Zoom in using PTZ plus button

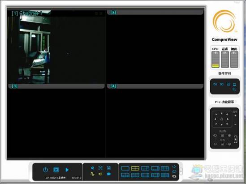tap(235, 116)
